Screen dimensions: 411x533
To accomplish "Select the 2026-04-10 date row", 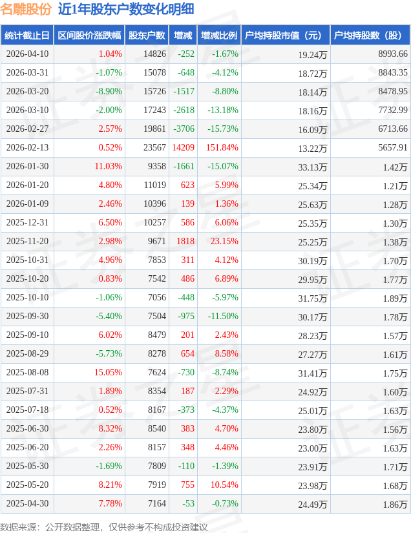I will tap(27, 54).
